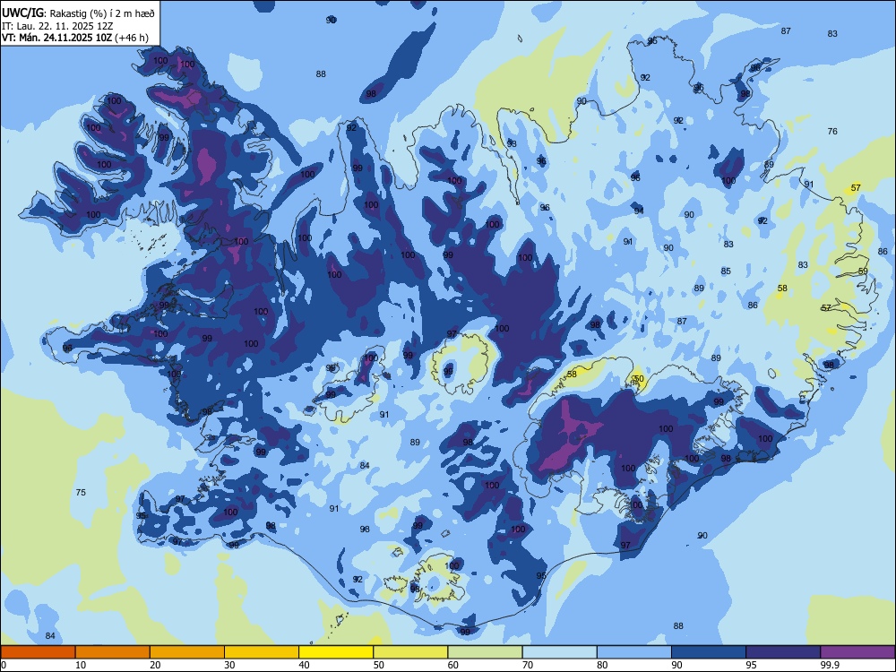This screenshot has height=672, width=896.
Task: Click the legend tick label '70'
Action: (x=528, y=665)
